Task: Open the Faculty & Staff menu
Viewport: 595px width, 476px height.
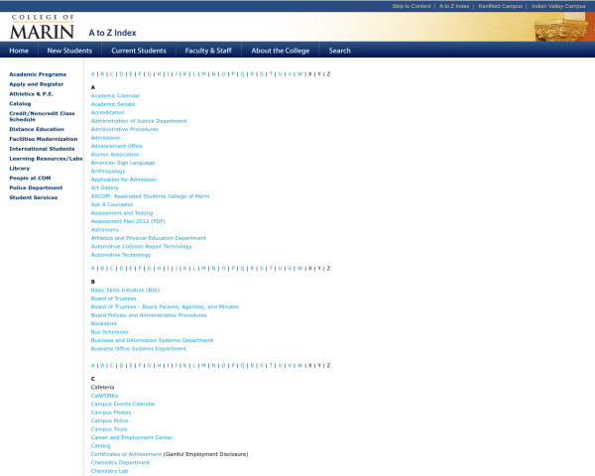Action: 208,51
